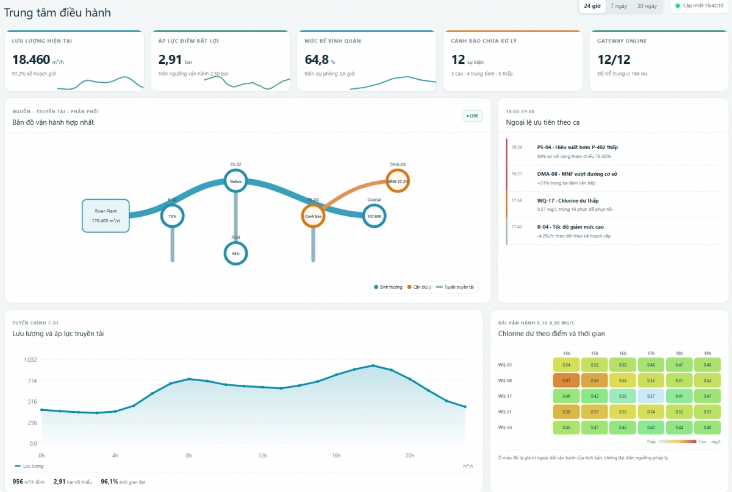The image size is (732, 492).
Task: Open PS-04 Hiệu suất bơm P-402 alert
Action: (x=613, y=152)
